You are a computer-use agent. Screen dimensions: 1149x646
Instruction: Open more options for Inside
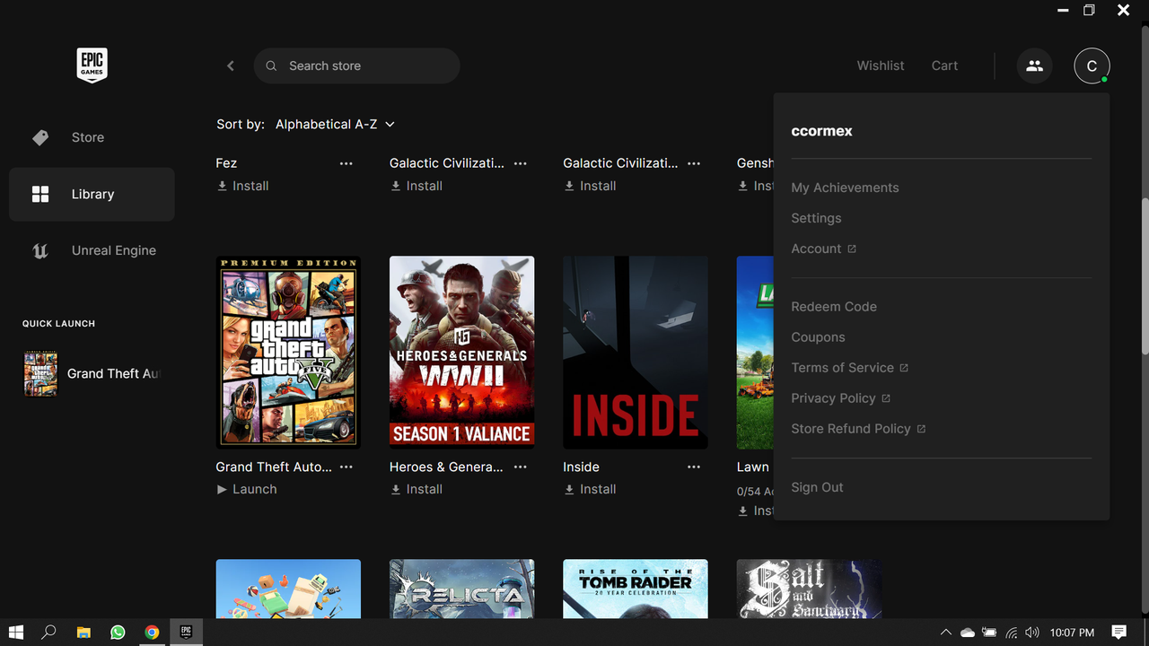pos(694,467)
